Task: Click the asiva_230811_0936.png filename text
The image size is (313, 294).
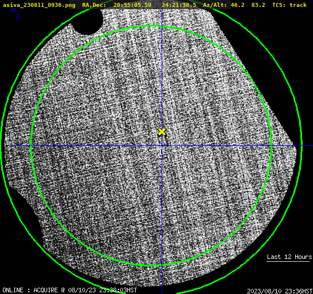Action: [39, 5]
